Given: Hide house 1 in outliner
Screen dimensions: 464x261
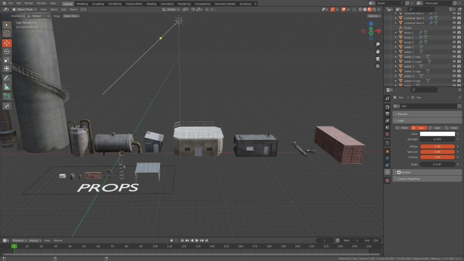Looking at the screenshot, I should (x=454, y=32).
